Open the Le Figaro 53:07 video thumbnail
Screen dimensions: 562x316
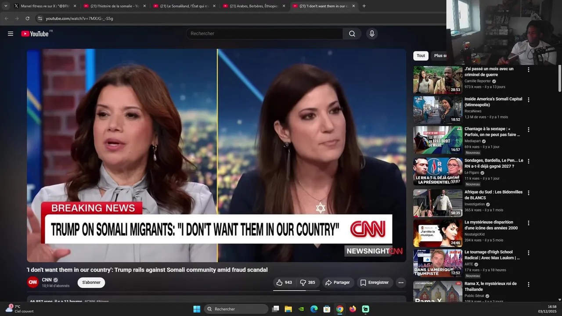tap(438, 172)
